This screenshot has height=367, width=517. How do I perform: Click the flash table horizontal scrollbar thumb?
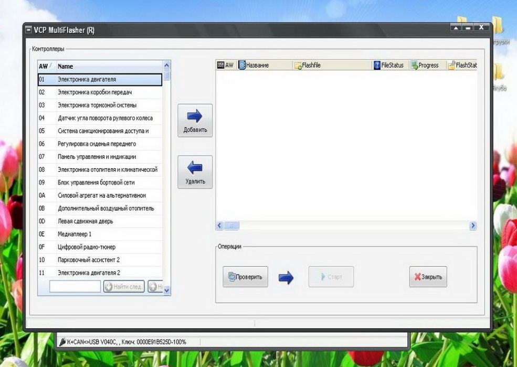click(231, 225)
